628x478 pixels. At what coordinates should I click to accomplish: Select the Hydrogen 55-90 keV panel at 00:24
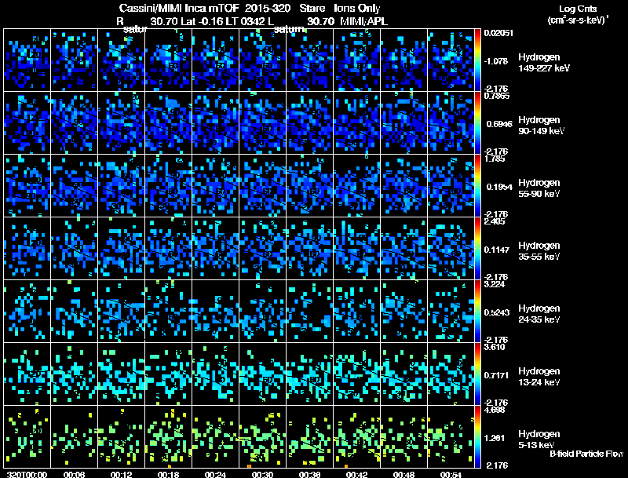click(215, 186)
